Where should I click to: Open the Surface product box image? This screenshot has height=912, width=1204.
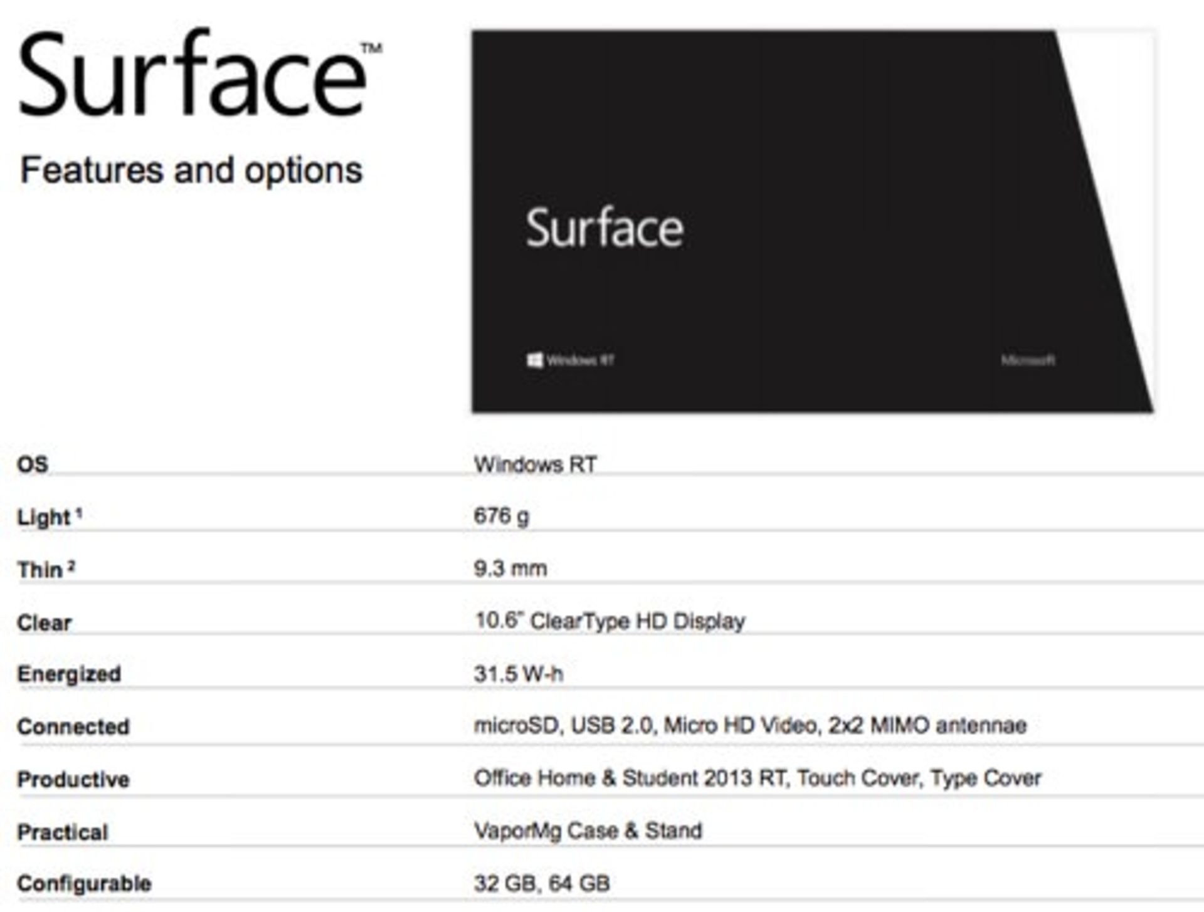click(813, 221)
